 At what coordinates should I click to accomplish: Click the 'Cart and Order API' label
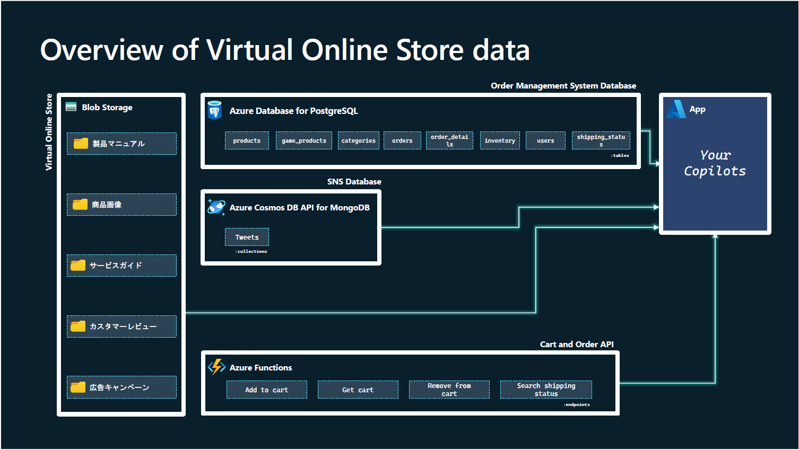[x=577, y=344]
